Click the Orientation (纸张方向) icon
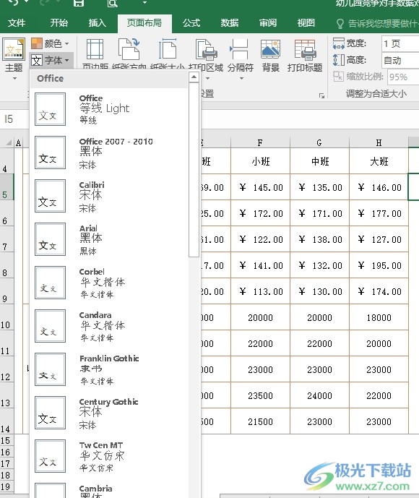 [129, 49]
